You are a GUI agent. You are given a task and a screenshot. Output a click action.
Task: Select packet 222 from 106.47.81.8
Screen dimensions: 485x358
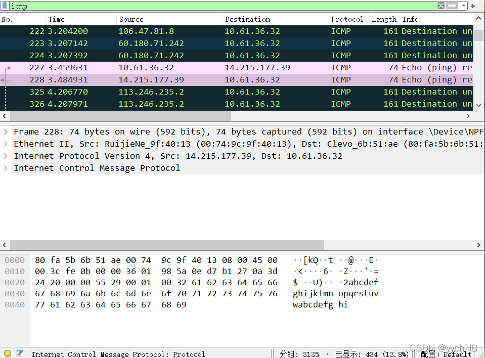coord(237,31)
